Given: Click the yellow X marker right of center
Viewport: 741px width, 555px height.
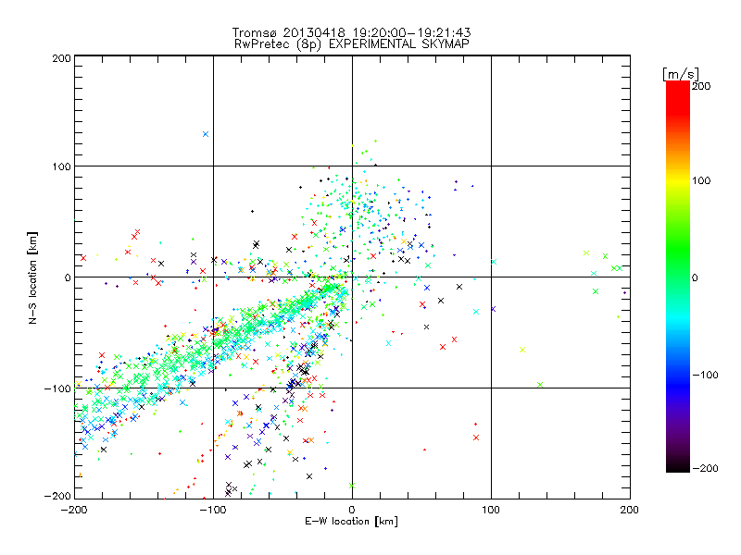Looking at the screenshot, I should tap(522, 350).
